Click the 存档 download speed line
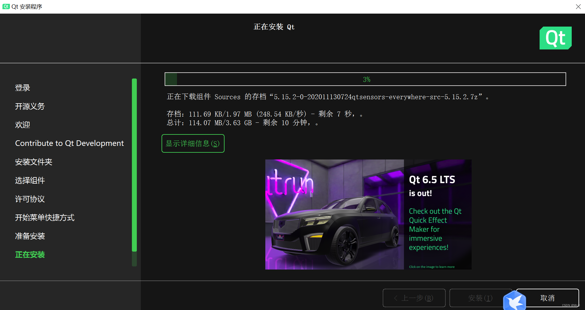The image size is (585, 310). (265, 114)
